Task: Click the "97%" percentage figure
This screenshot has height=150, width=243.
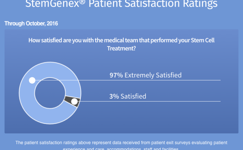Action: [x=116, y=75]
